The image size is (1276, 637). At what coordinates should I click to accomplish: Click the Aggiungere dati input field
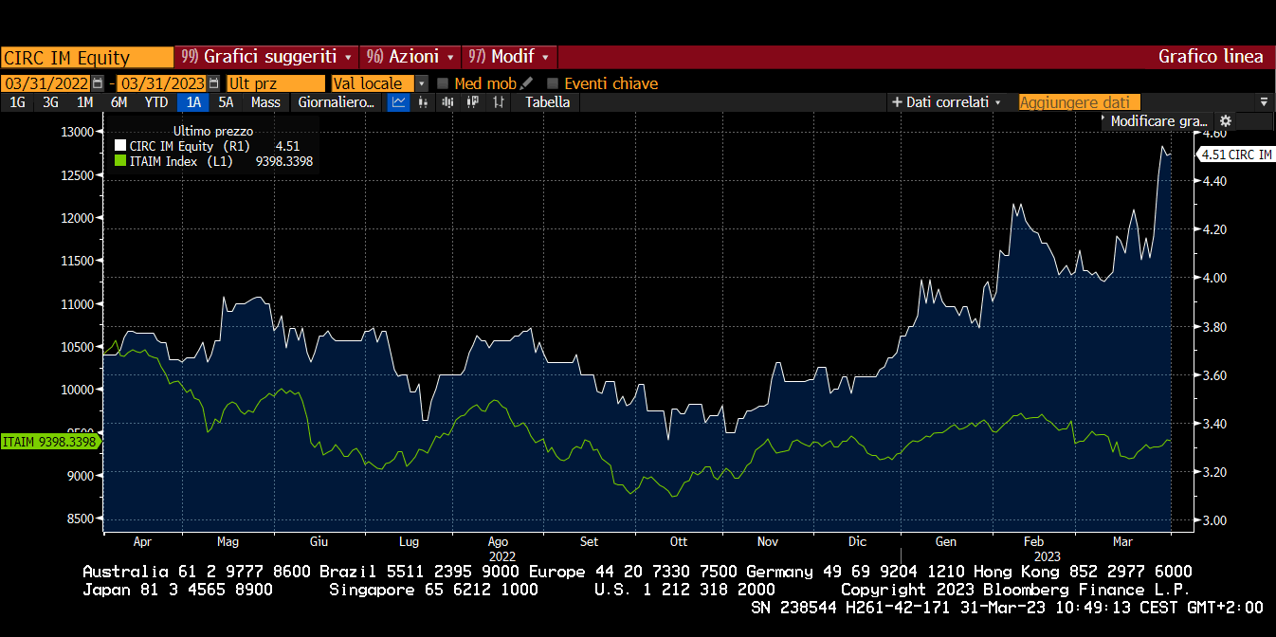pyautogui.click(x=1079, y=102)
